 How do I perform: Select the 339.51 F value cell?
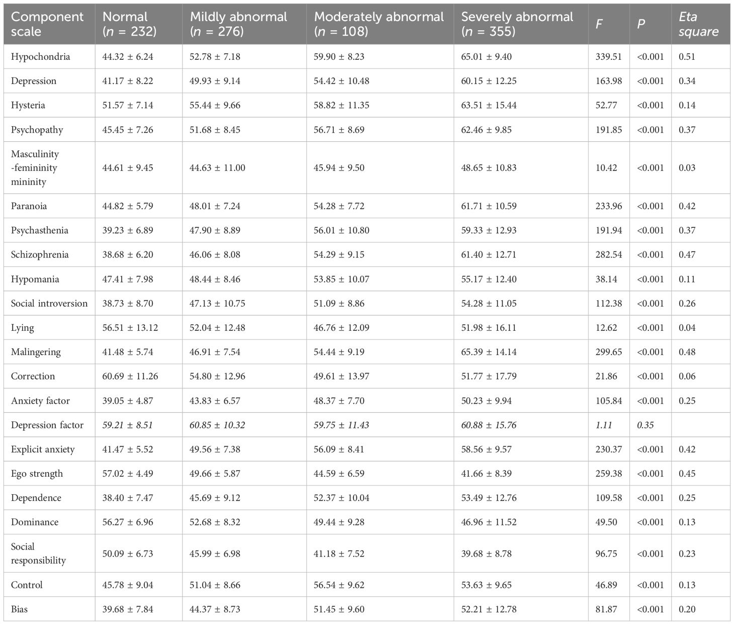(608, 57)
